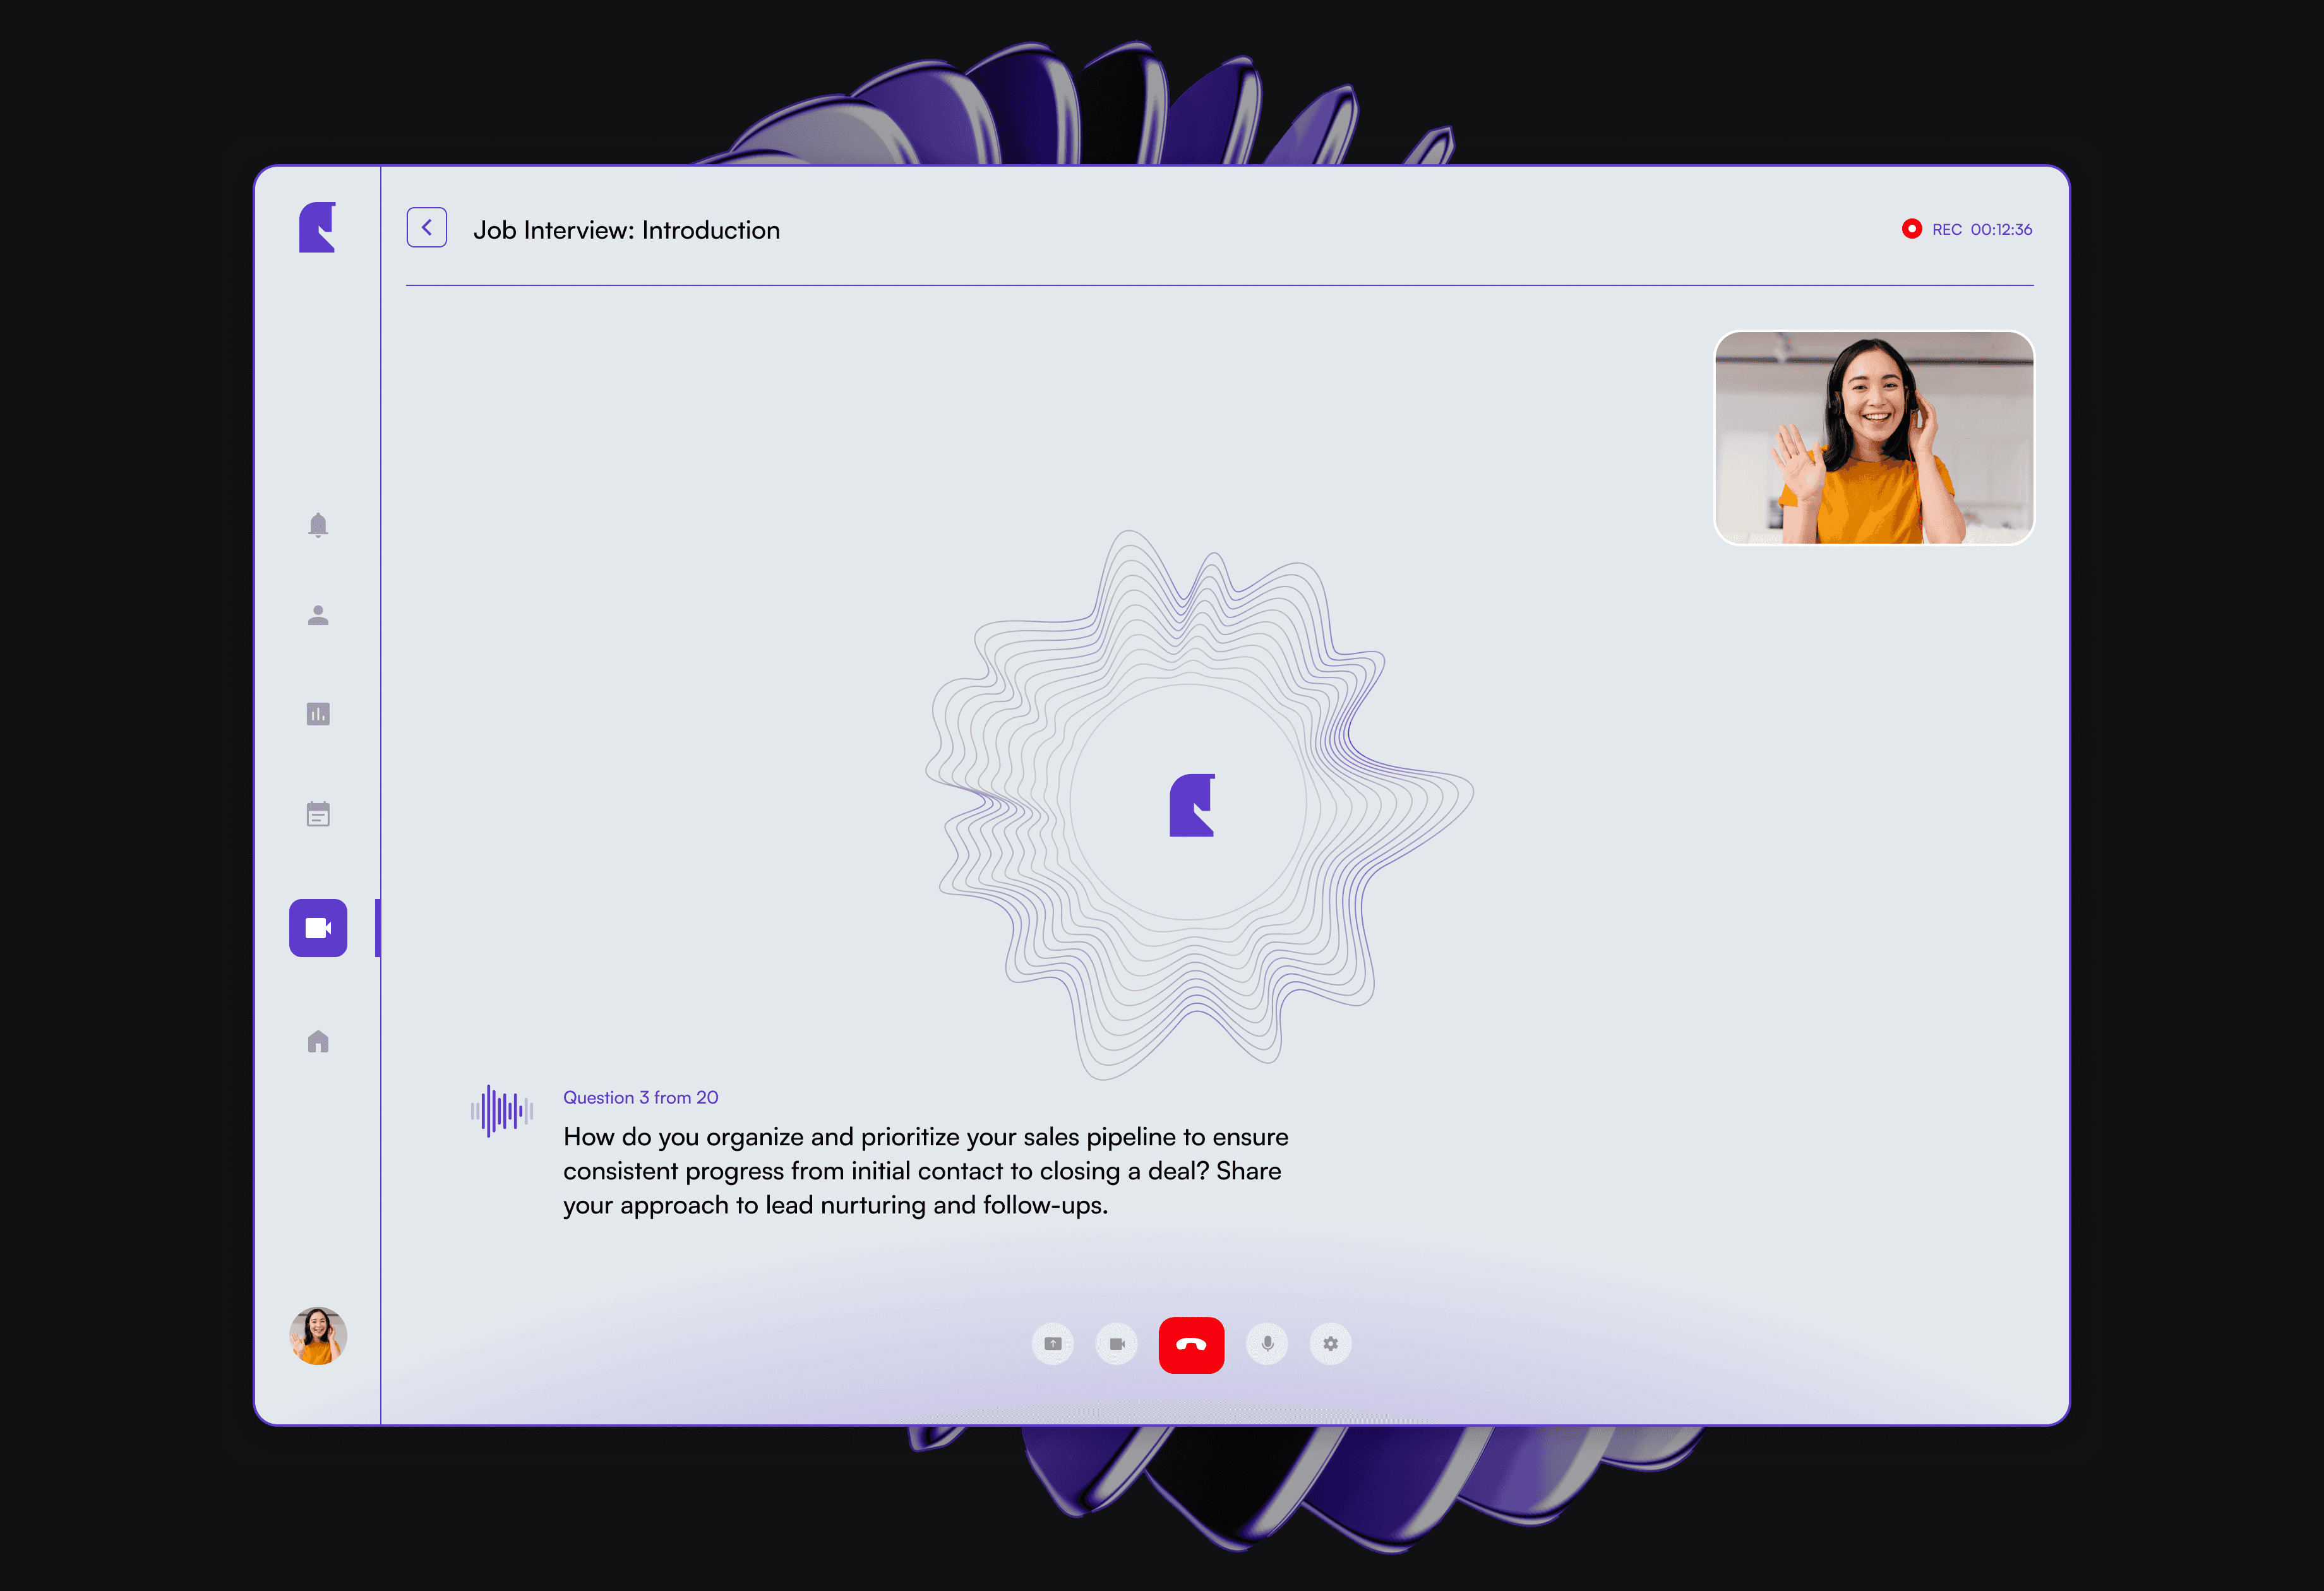
Task: Click the recording timer 00:12:36
Action: (x=2001, y=229)
